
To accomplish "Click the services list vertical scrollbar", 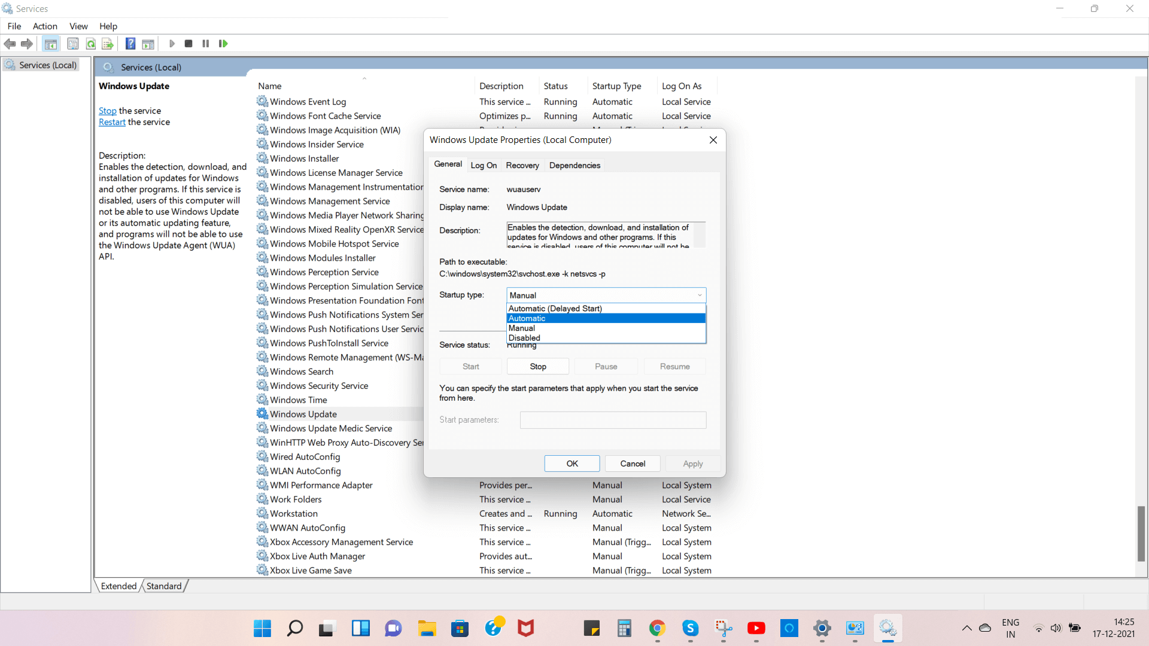I will (1141, 532).
